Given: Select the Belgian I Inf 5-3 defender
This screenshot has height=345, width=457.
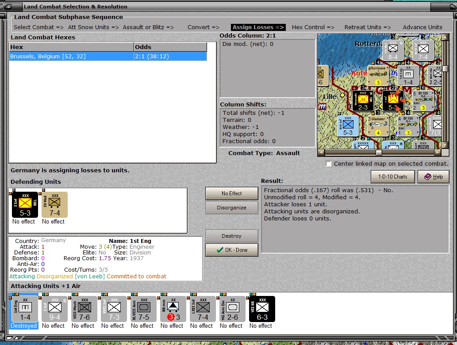Looking at the screenshot, I should tap(25, 205).
